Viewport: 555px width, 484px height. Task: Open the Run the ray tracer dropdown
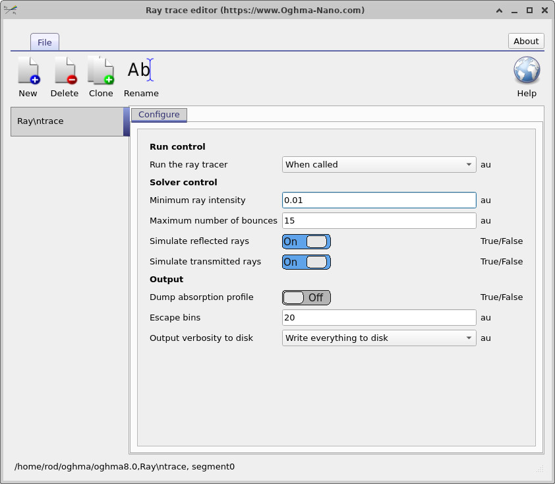(x=379, y=164)
